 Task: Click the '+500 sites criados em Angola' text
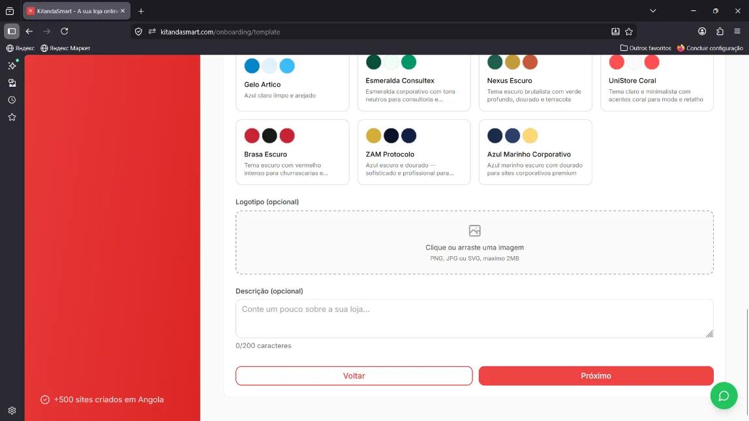(109, 399)
